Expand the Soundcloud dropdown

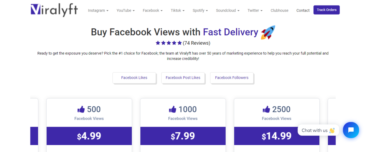pyautogui.click(x=227, y=10)
